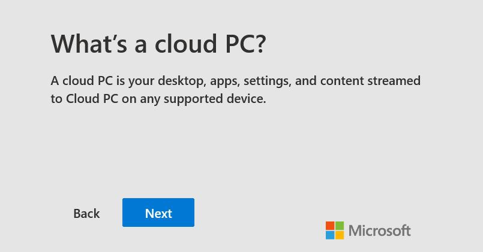Click the Microsoft four-square logo icon

tap(335, 230)
